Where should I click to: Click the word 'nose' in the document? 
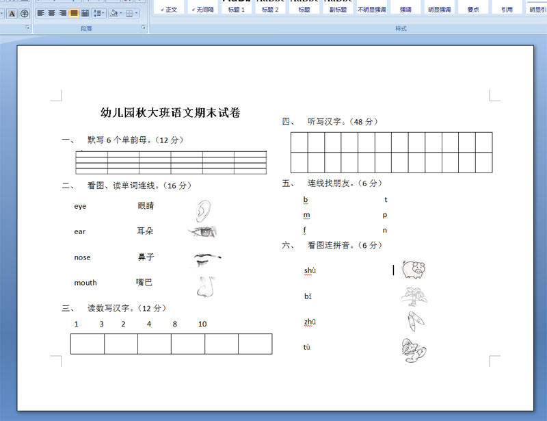82,257
